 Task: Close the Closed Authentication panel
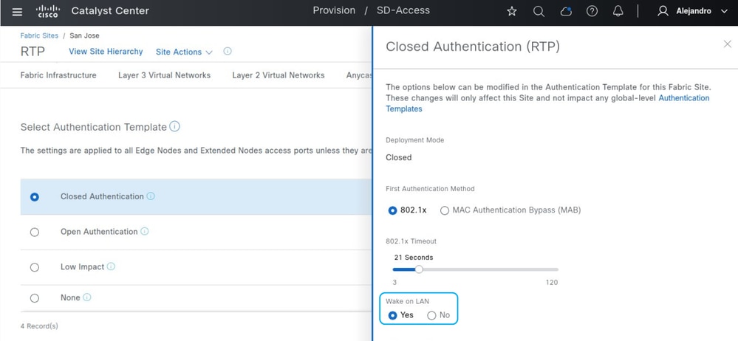(727, 44)
